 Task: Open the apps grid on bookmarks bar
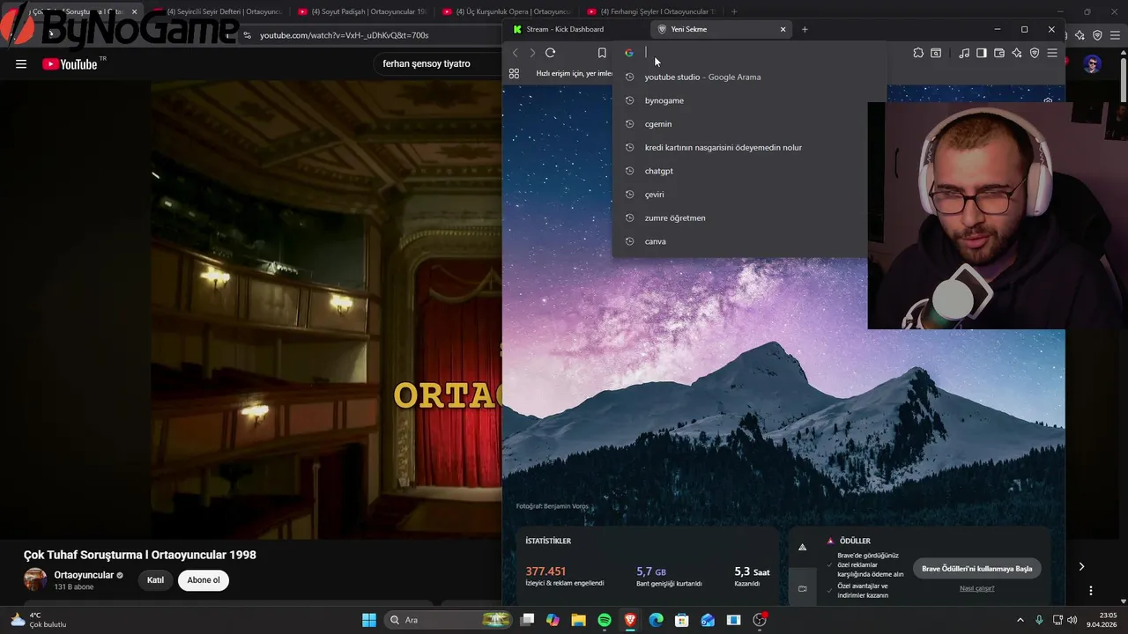(515, 73)
